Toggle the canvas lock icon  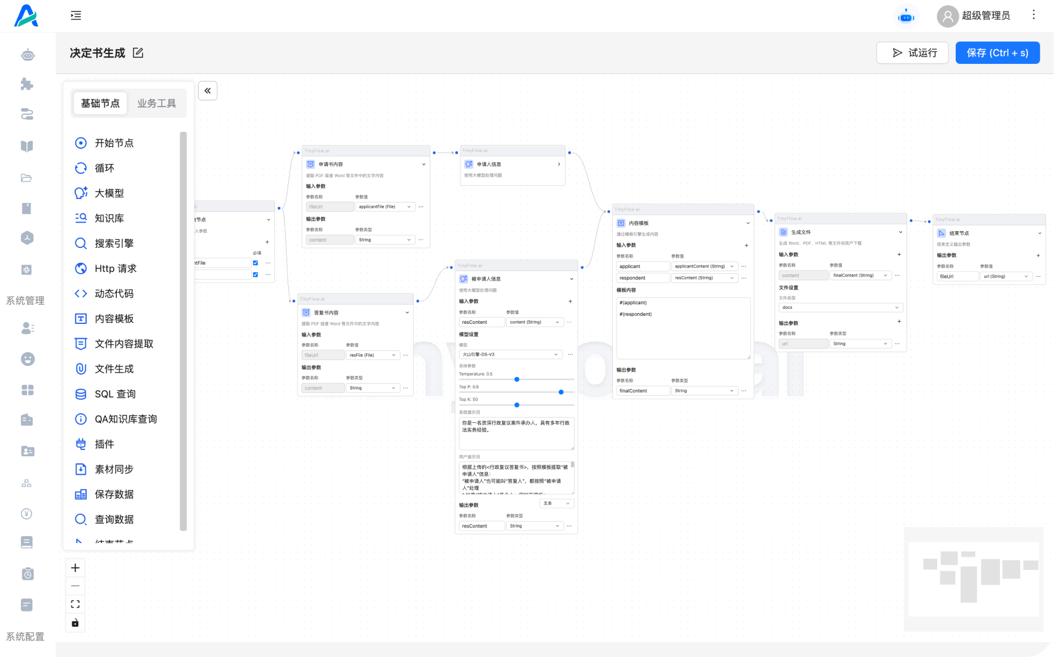coord(75,623)
